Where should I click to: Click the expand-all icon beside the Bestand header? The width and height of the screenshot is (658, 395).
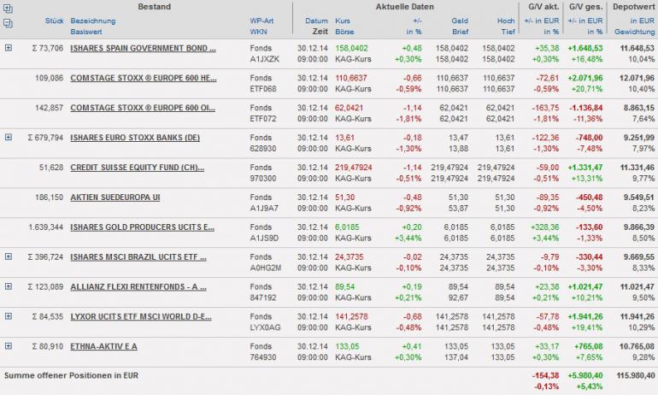pyautogui.click(x=9, y=7)
